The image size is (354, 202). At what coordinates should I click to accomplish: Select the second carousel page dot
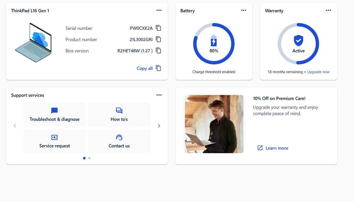[90, 158]
